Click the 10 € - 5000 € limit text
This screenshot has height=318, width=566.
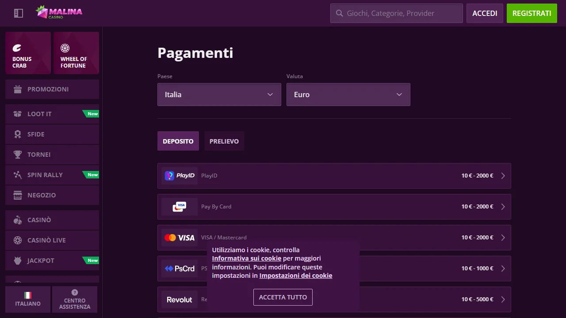click(478, 299)
